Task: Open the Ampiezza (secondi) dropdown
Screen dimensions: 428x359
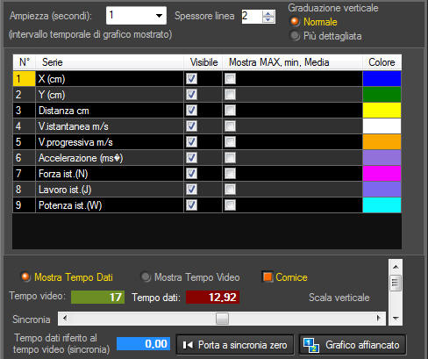Action: pos(159,16)
